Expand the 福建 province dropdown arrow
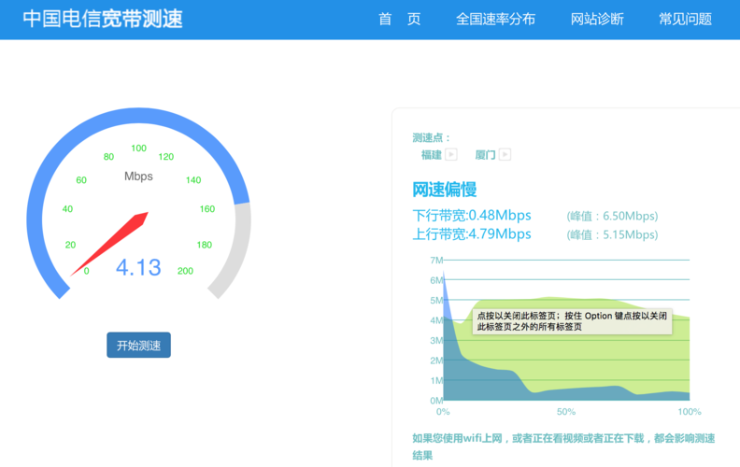Image resolution: width=740 pixels, height=467 pixels. 451,154
